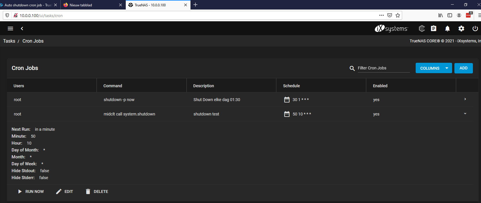Click EDIT for the selected cron job
The image size is (481, 203).
[64, 191]
